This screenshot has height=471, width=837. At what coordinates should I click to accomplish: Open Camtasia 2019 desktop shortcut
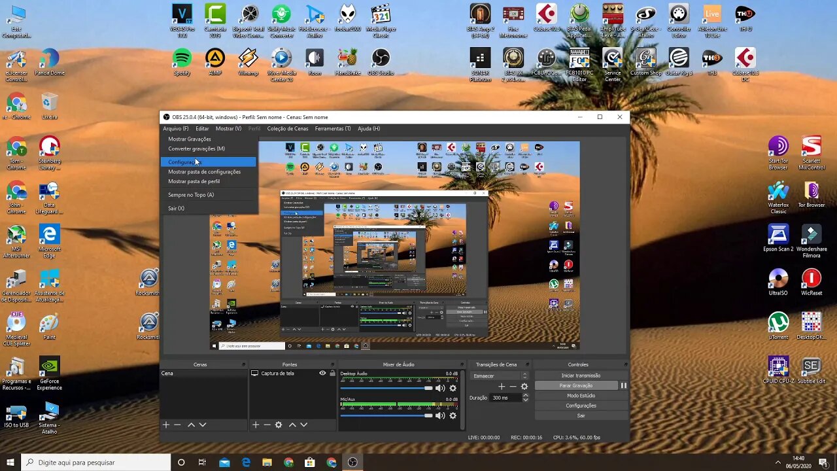point(215,18)
